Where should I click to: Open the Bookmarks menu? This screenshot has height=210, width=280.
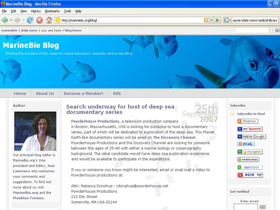(x=52, y=11)
